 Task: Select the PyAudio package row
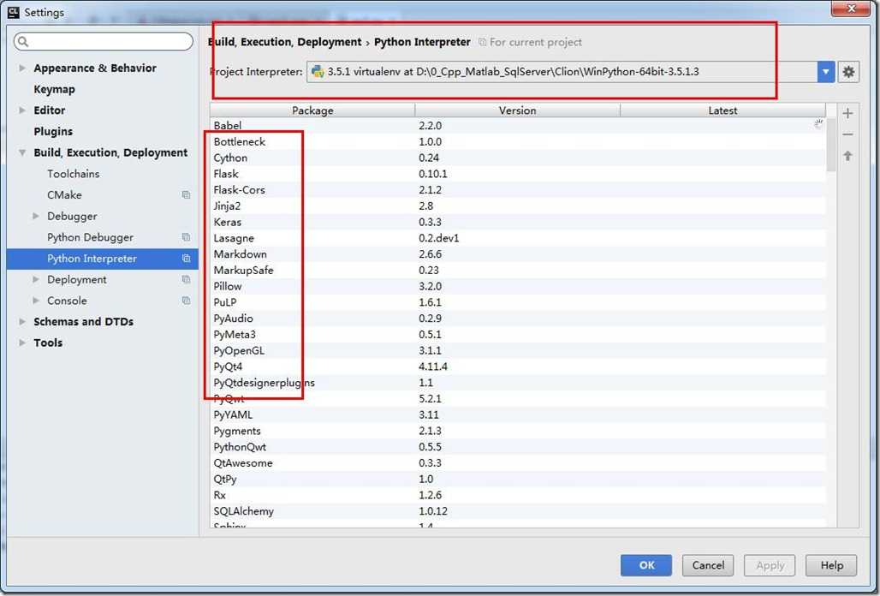click(517, 319)
